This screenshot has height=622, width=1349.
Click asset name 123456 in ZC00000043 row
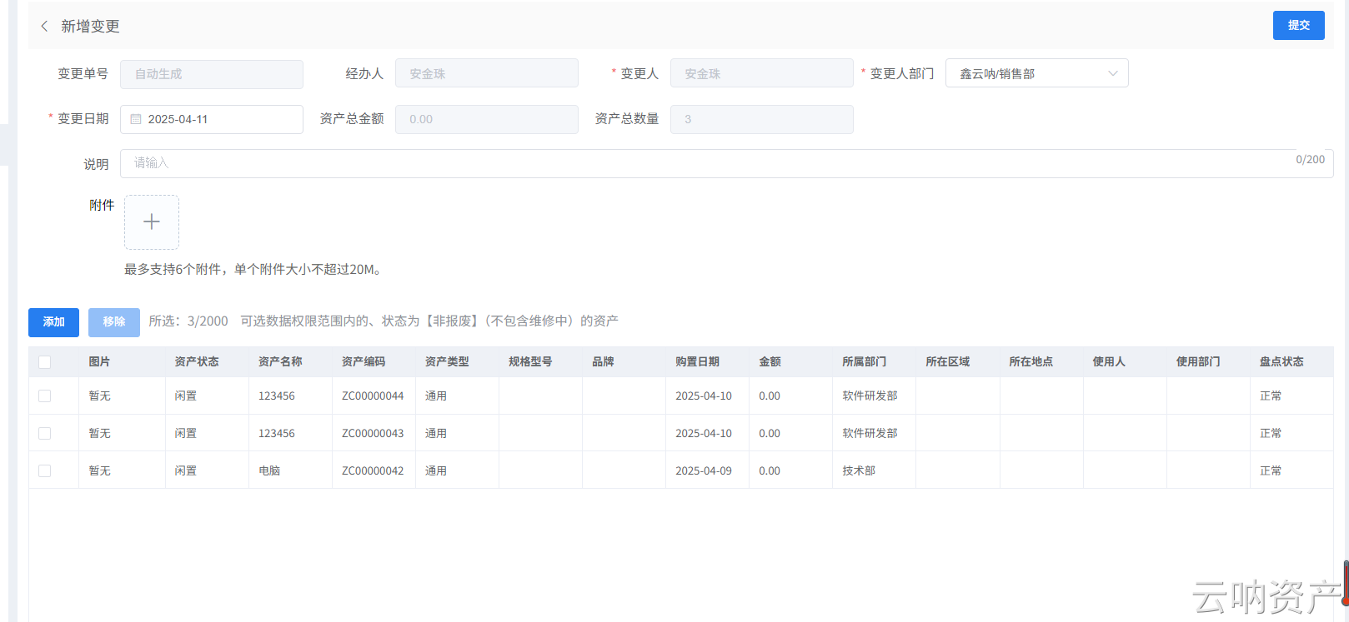tap(277, 434)
